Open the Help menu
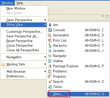 (x=20, y=3)
